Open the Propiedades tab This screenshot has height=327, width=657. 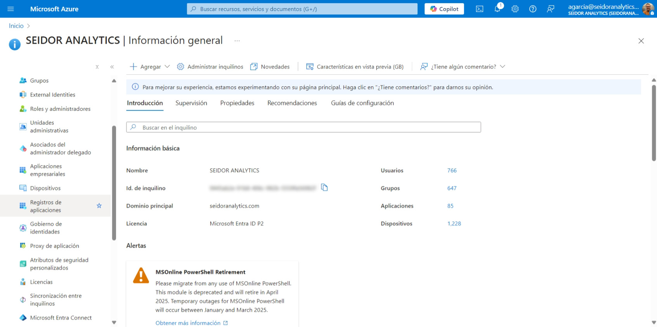click(237, 103)
